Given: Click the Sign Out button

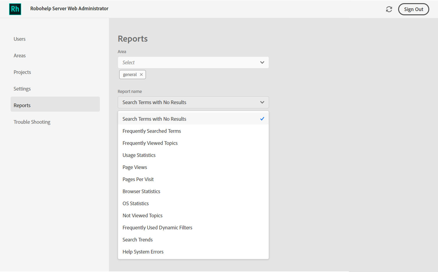Looking at the screenshot, I should (414, 9).
